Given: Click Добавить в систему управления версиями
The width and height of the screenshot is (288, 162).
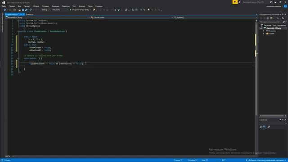Looking at the screenshot, I should pyautogui.click(x=266, y=160).
